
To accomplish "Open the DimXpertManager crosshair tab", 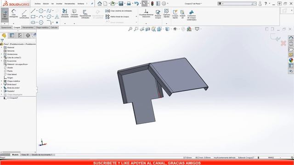I will coord(28,36).
